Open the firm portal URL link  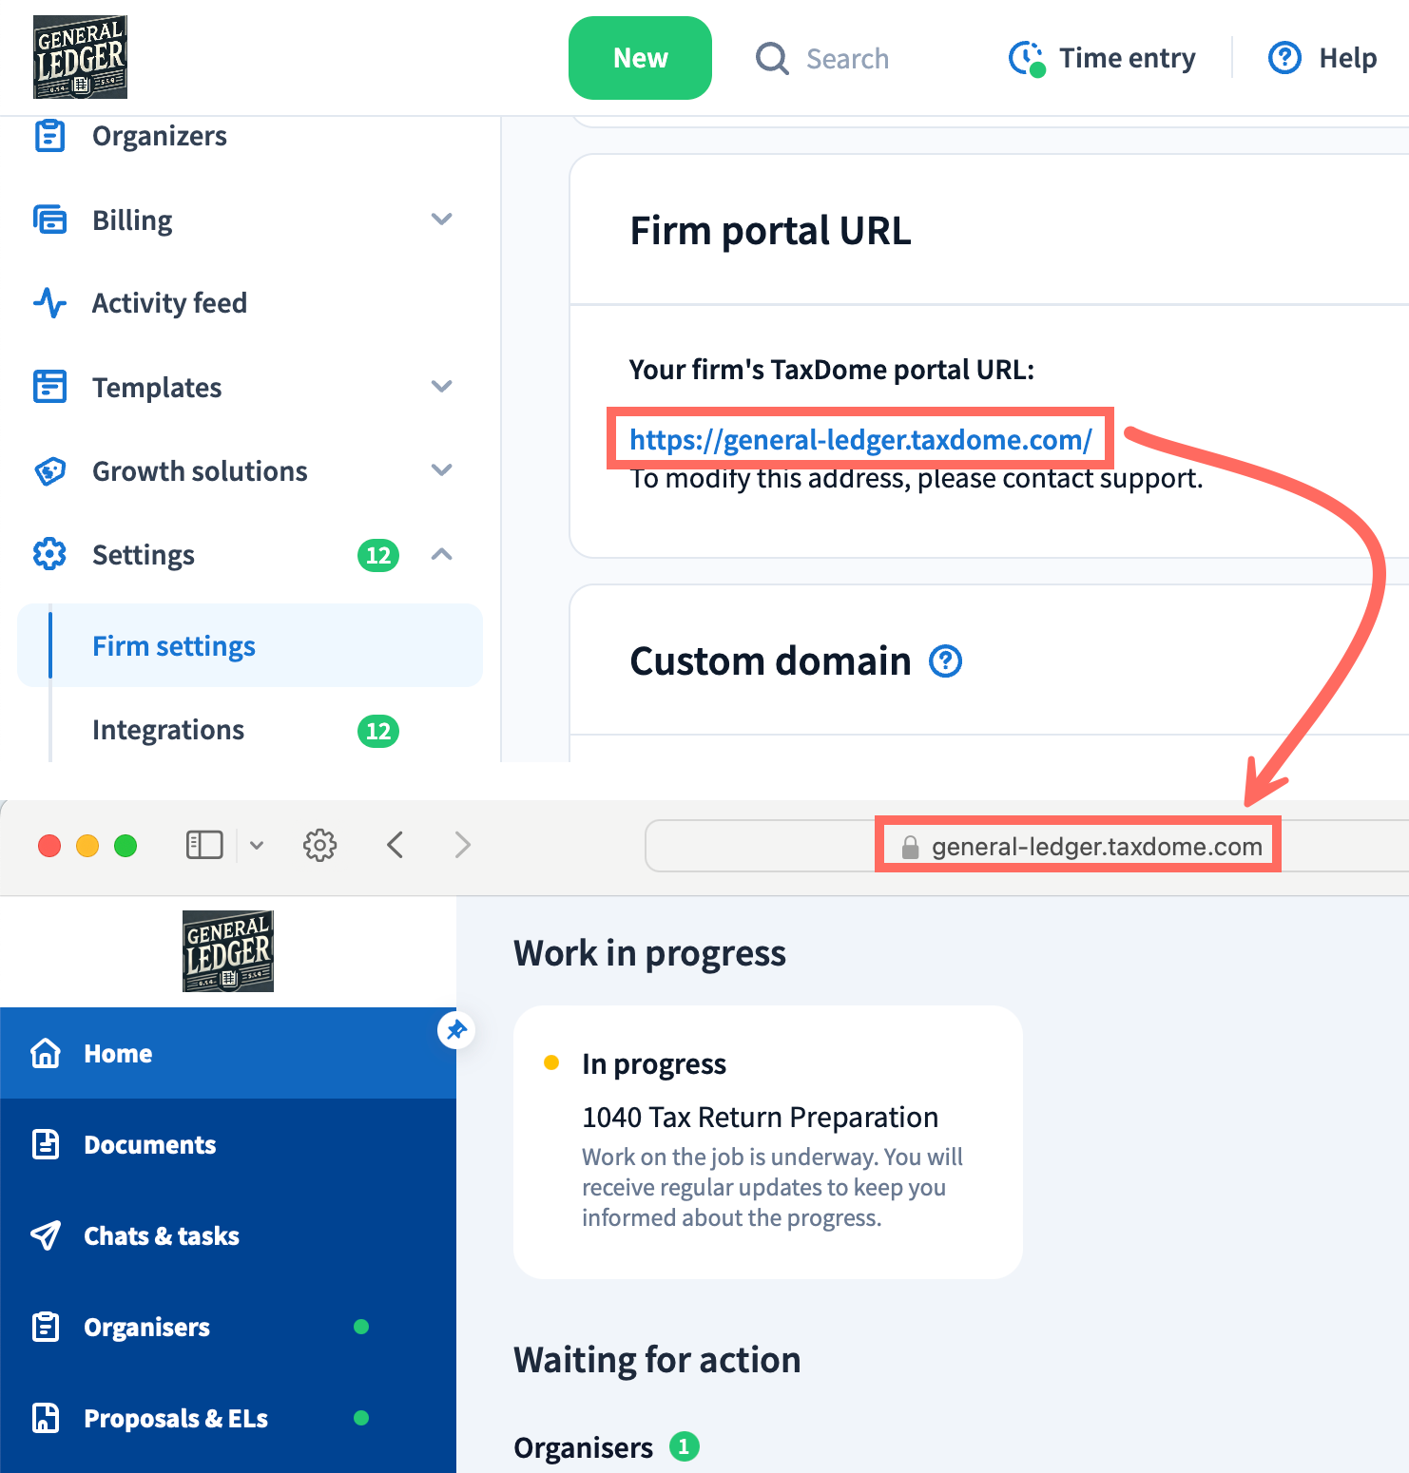click(x=859, y=440)
